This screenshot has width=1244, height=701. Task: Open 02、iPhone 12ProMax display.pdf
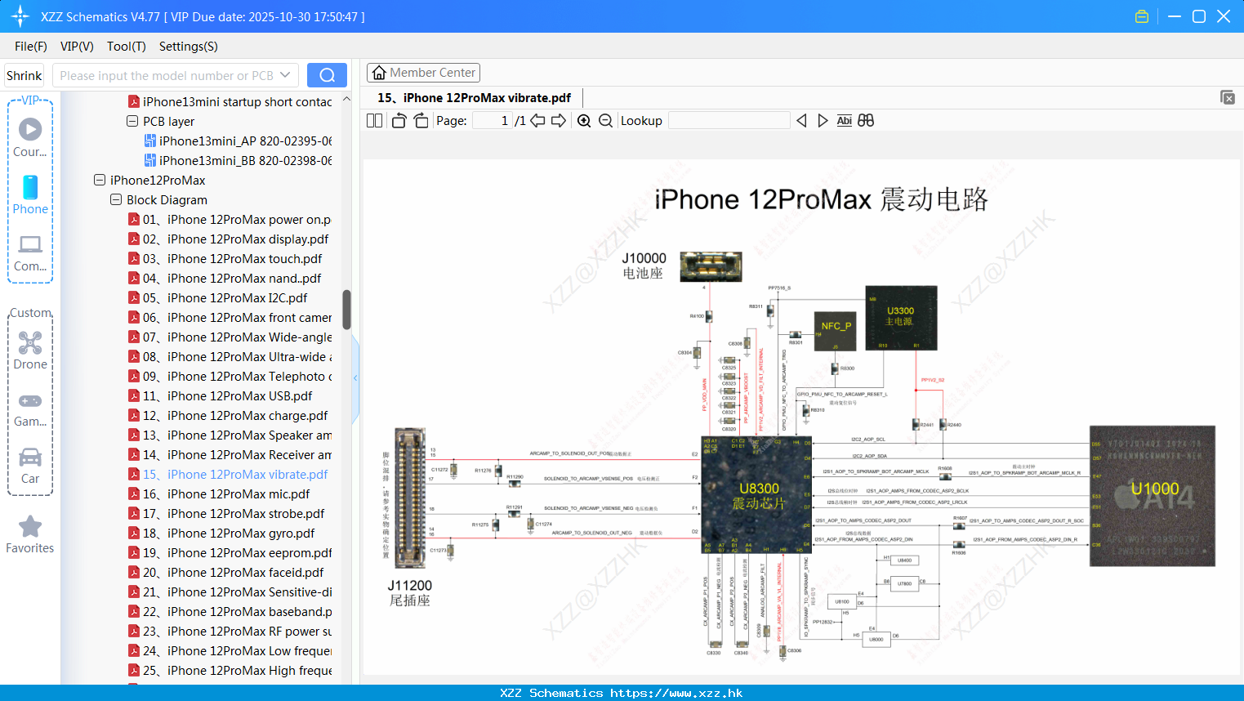228,239
